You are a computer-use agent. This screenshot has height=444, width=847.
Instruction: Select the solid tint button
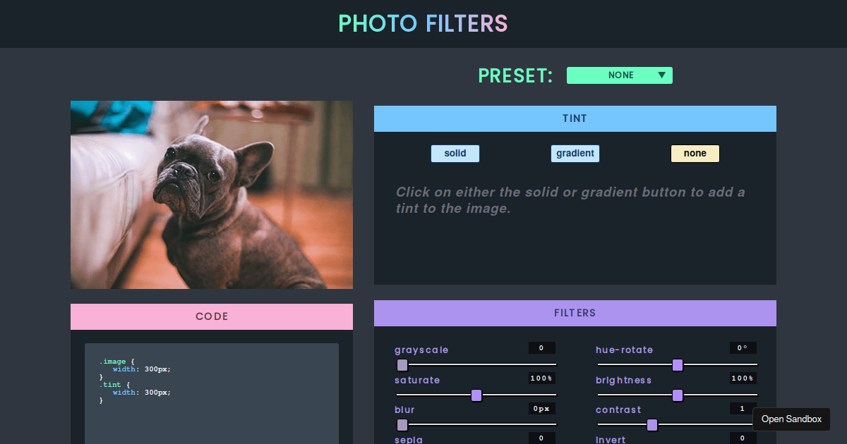(x=455, y=154)
